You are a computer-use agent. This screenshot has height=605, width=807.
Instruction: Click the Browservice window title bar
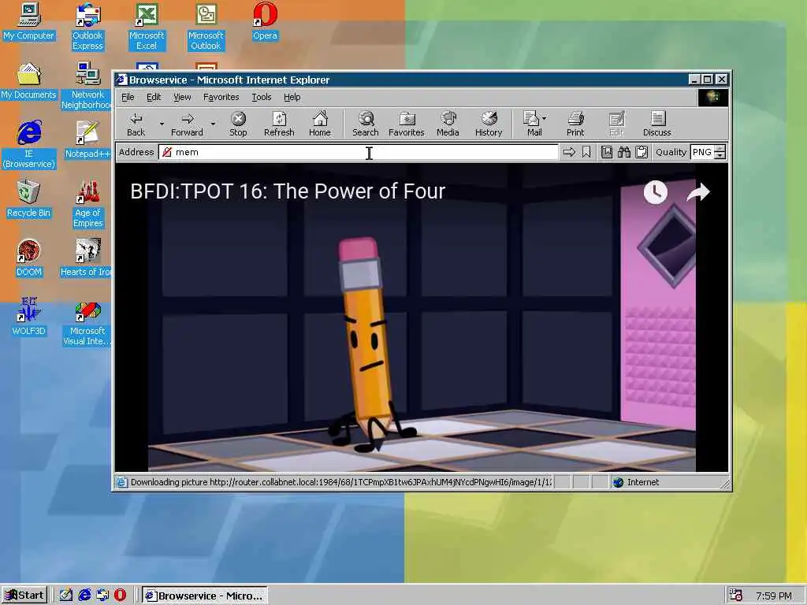(401, 80)
